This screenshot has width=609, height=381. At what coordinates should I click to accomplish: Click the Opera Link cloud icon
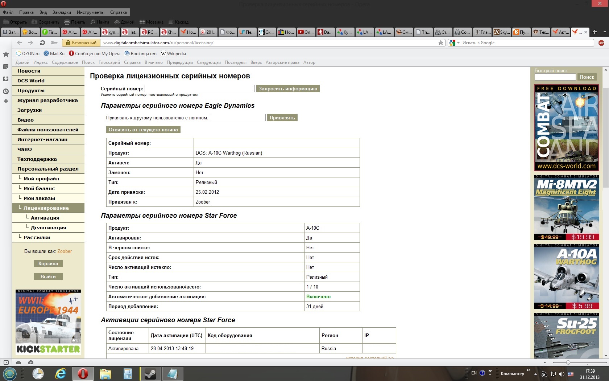18,362
